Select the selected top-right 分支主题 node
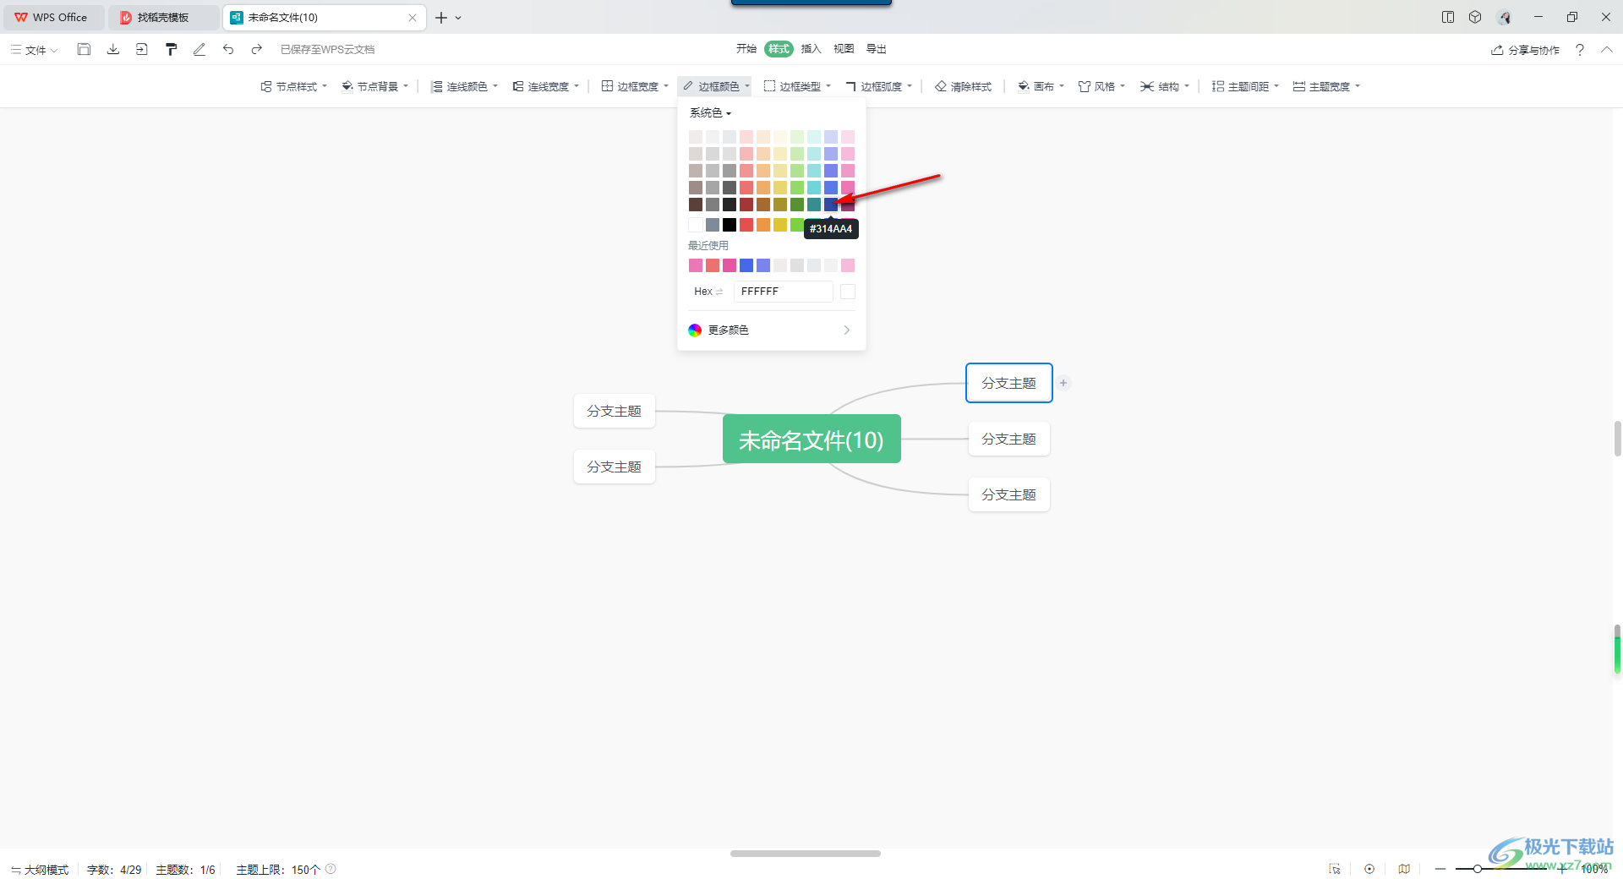The height and width of the screenshot is (879, 1623). click(1008, 383)
